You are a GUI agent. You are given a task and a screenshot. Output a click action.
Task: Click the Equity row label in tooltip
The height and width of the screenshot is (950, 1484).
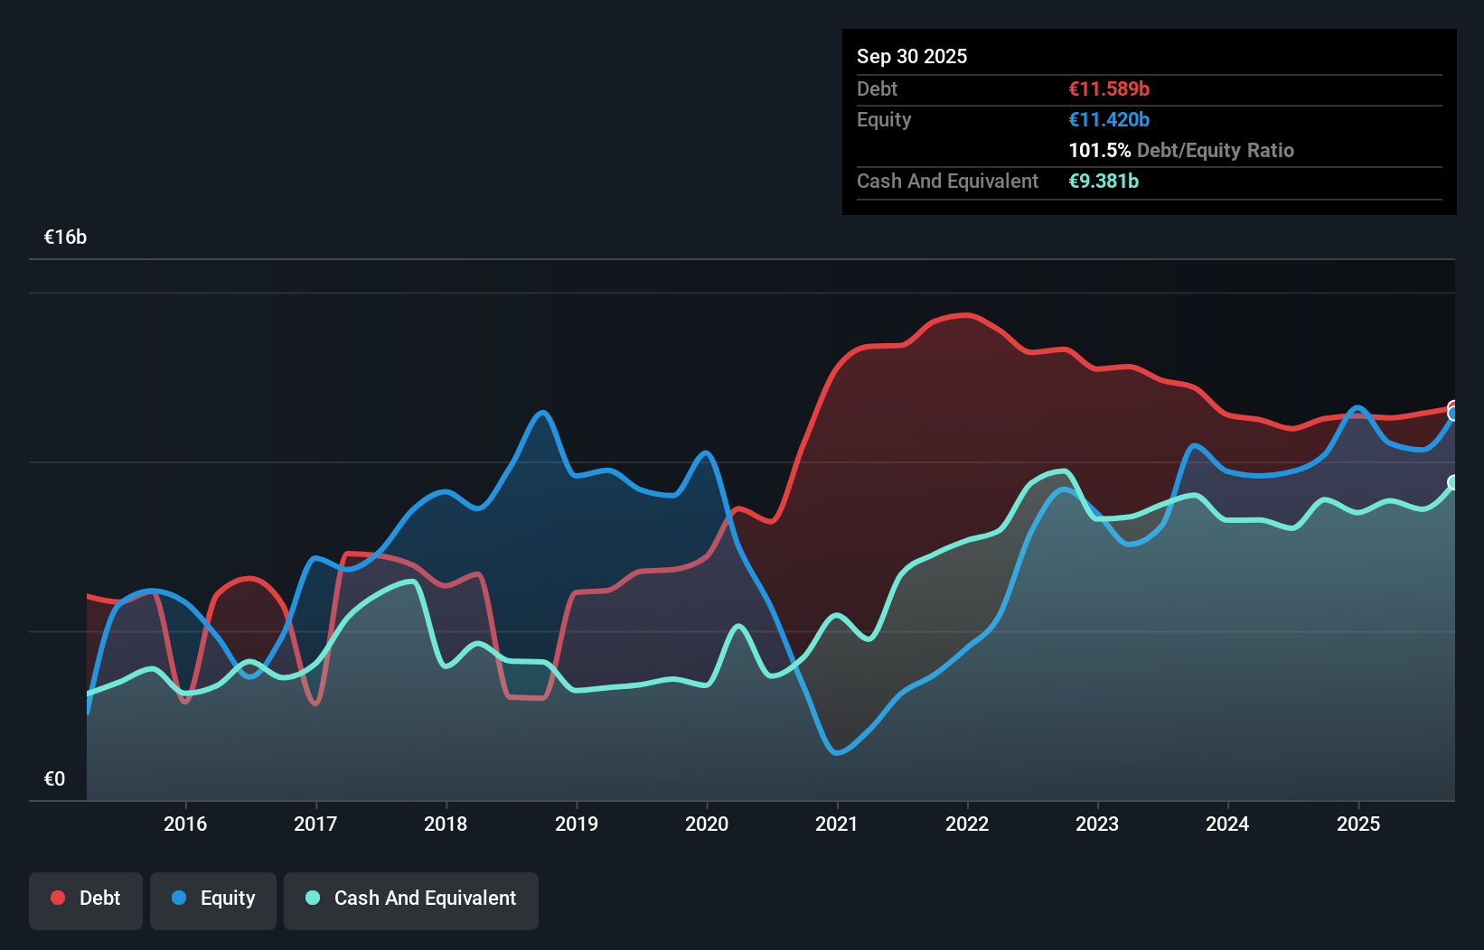[884, 119]
